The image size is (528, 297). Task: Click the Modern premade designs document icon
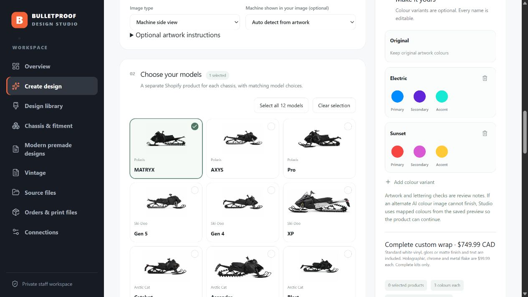click(16, 149)
